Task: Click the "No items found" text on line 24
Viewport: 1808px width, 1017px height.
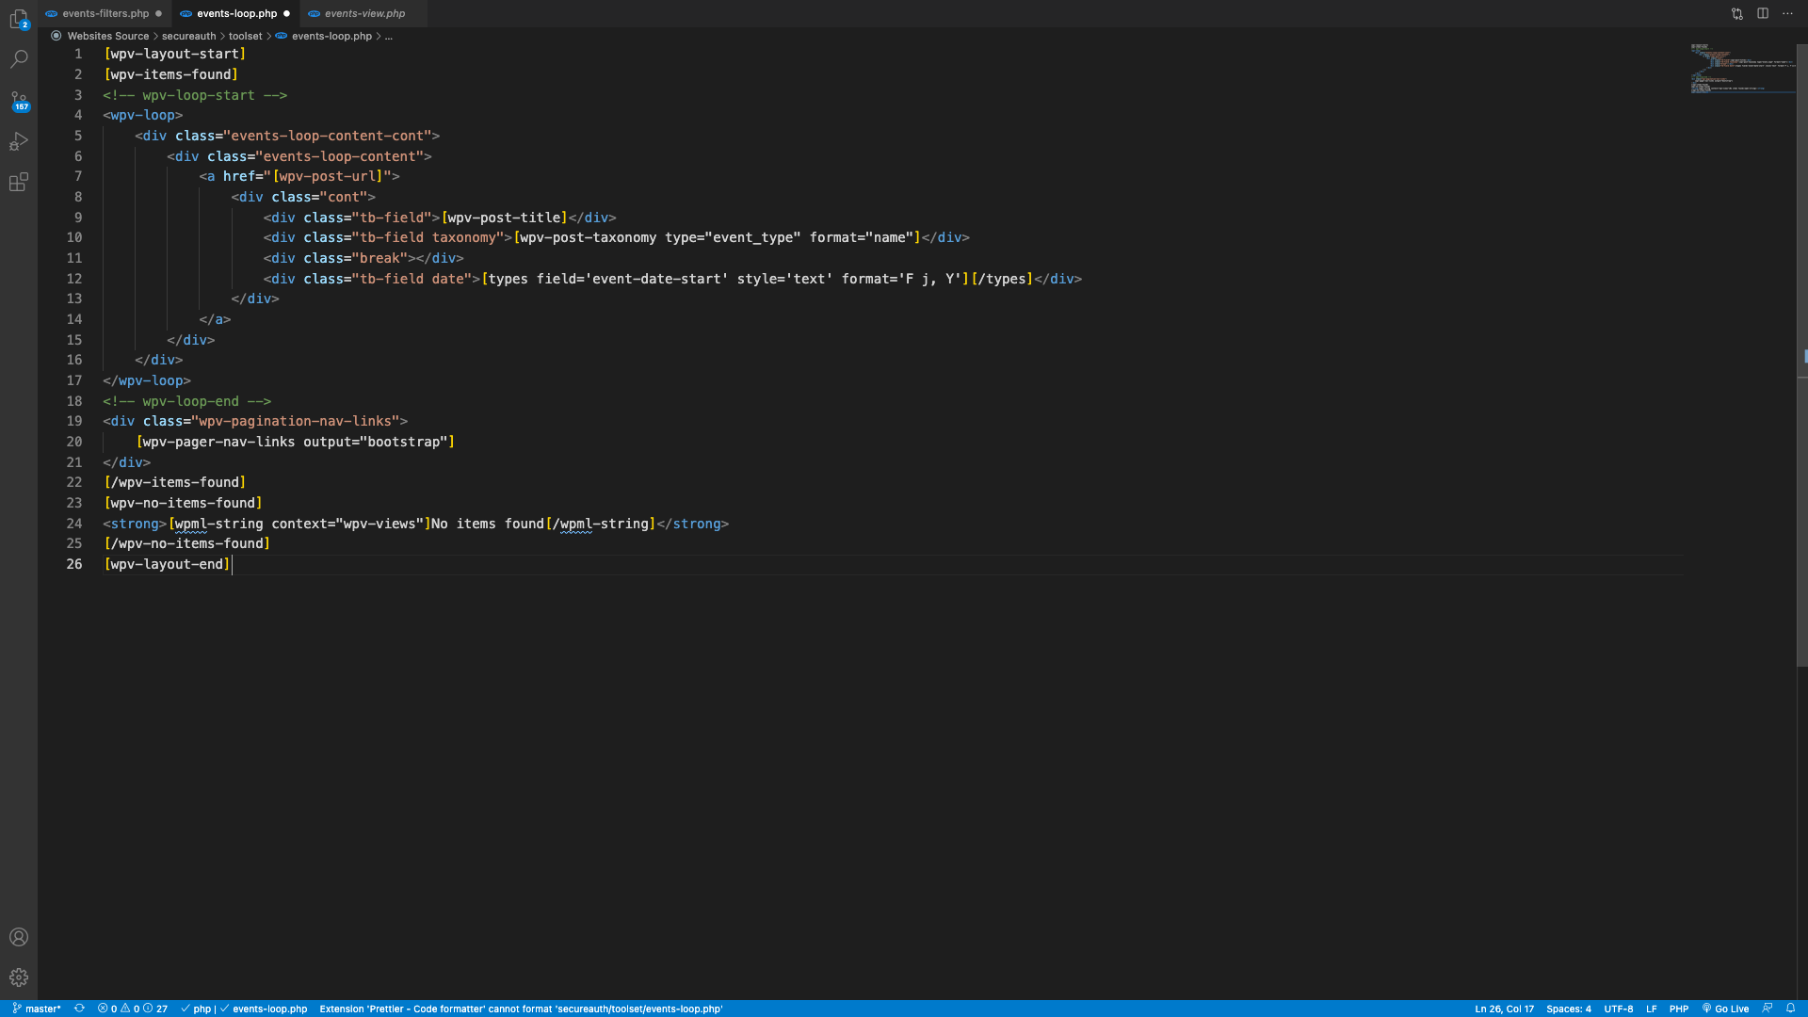Action: coord(488,524)
